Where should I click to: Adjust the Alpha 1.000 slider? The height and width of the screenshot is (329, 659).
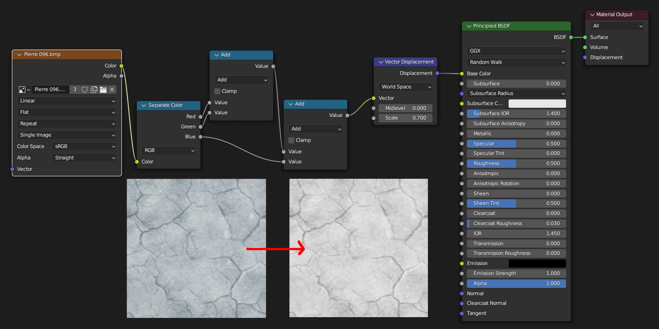516,283
